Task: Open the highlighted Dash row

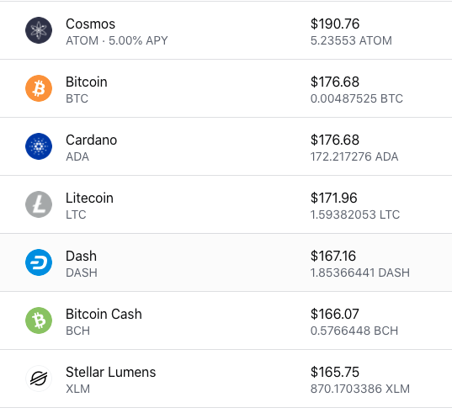Action: tap(226, 262)
